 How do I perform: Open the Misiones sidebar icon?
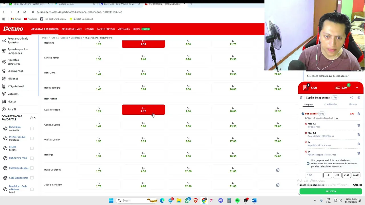(x=4, y=79)
